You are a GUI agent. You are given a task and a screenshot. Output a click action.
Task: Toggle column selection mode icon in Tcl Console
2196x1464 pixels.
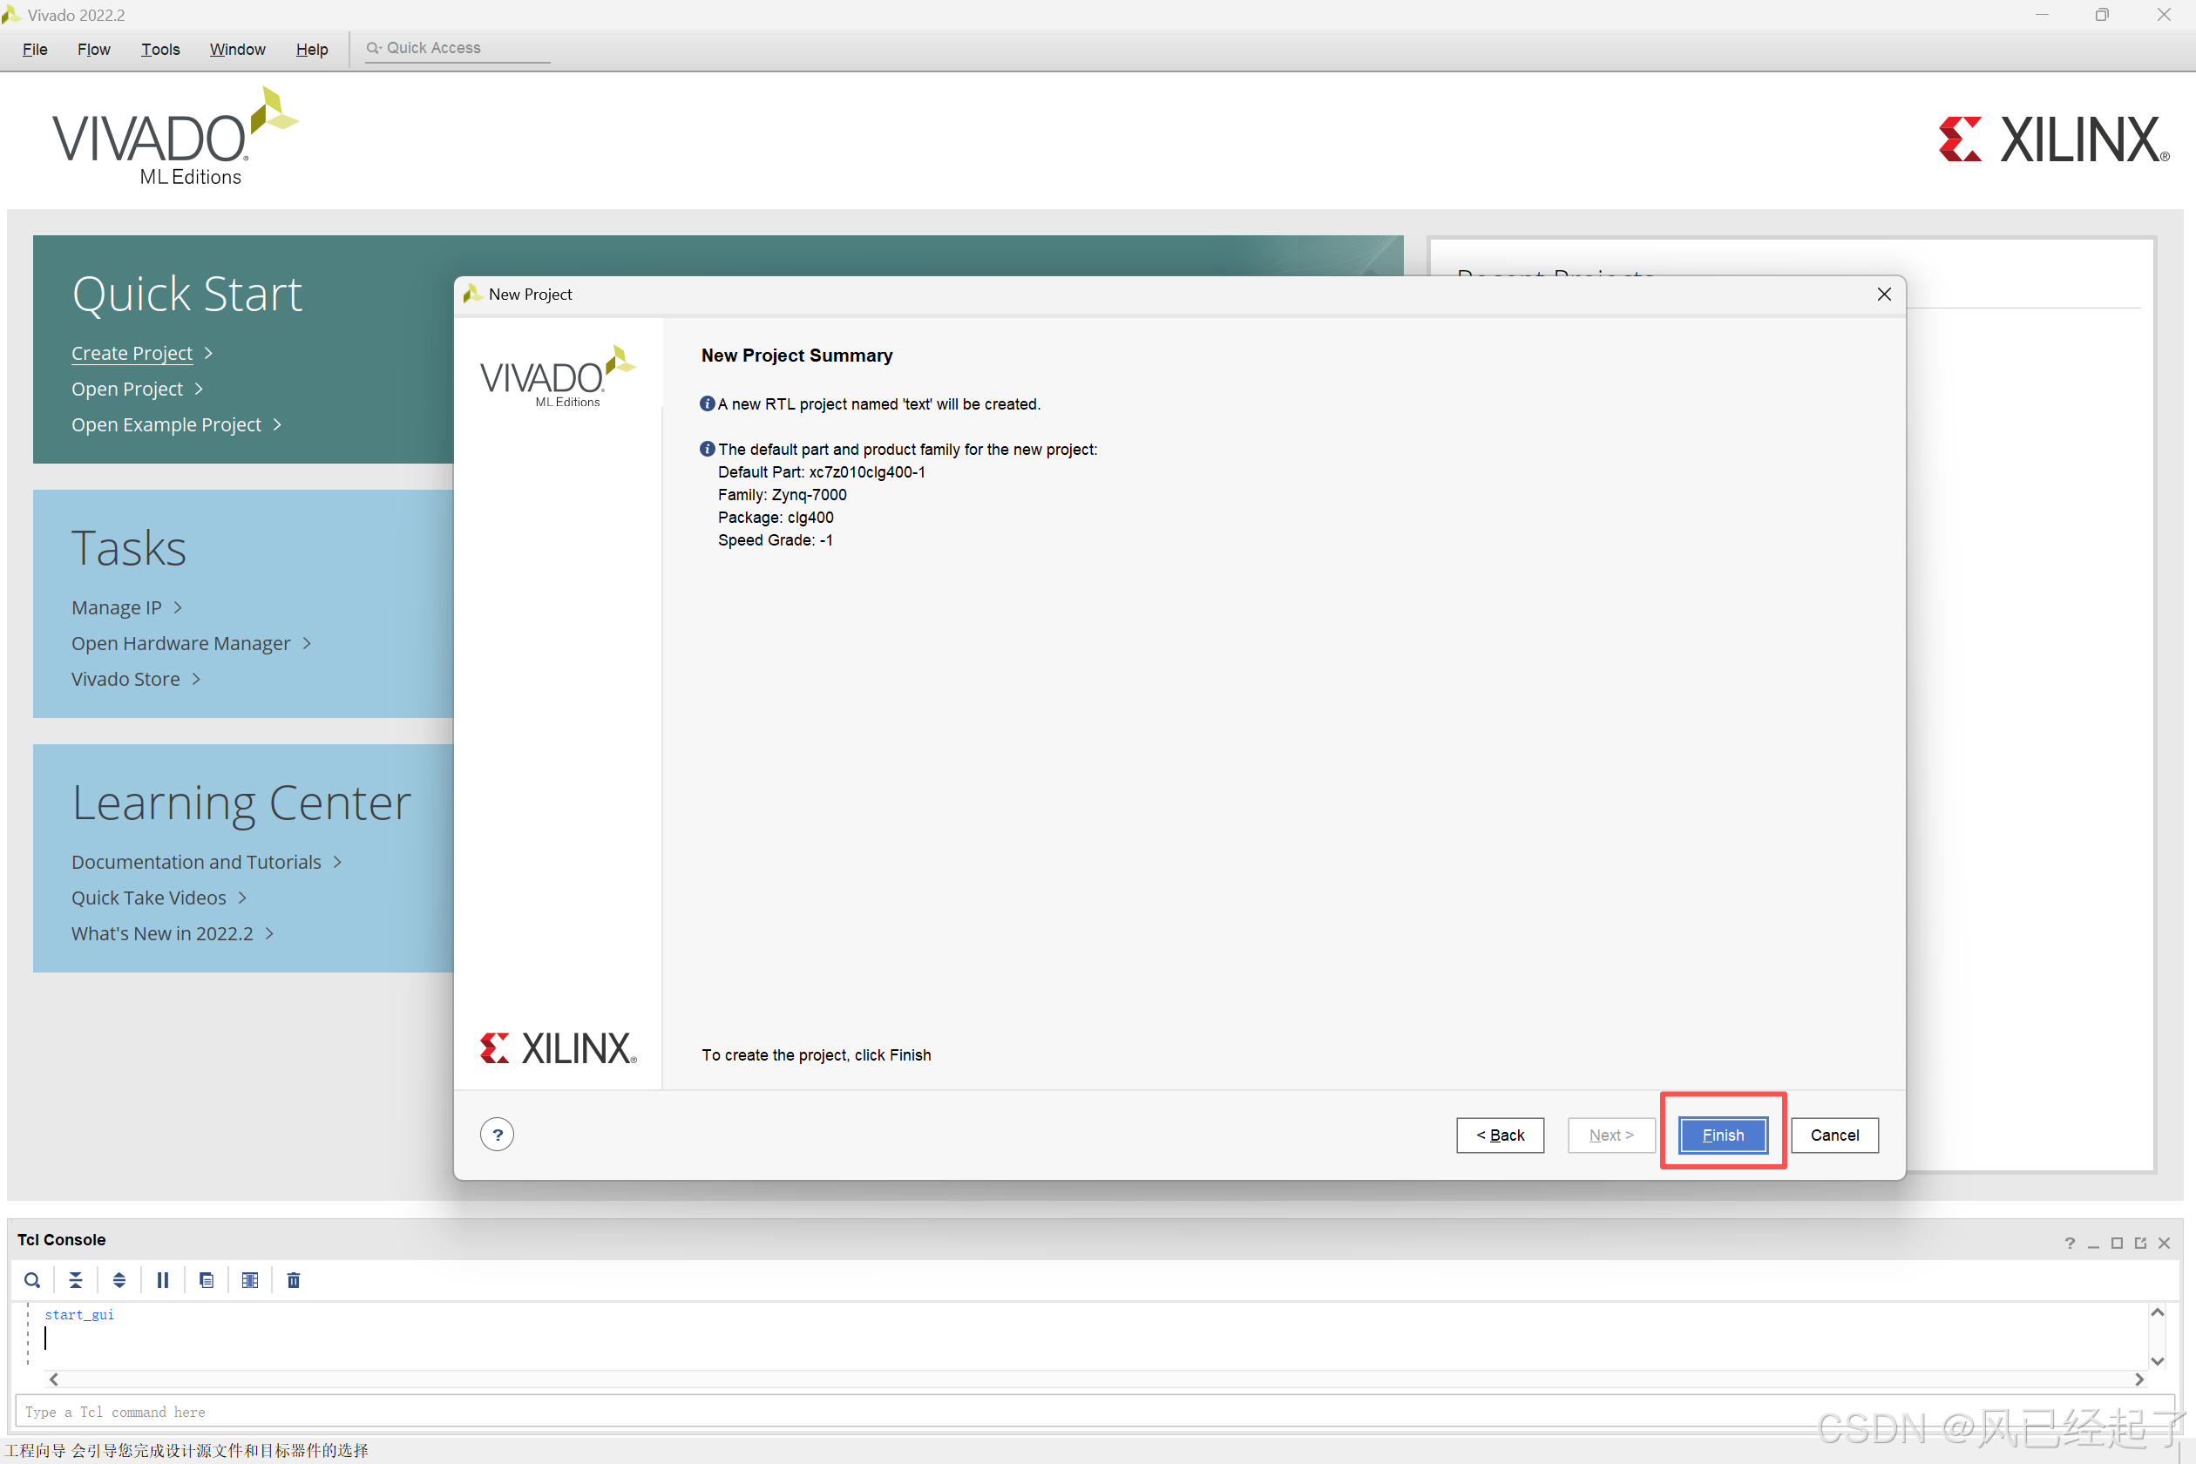click(x=250, y=1280)
